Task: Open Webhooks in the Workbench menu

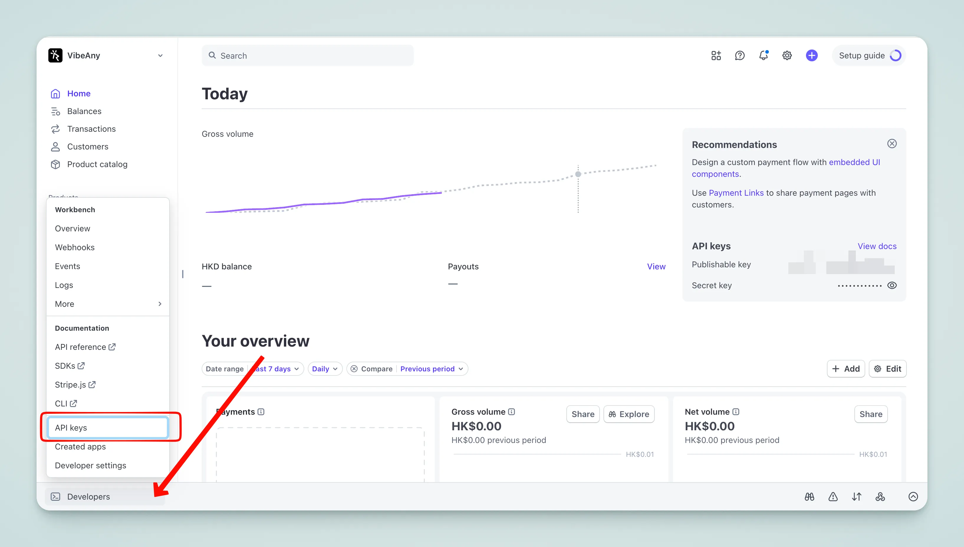Action: (75, 247)
